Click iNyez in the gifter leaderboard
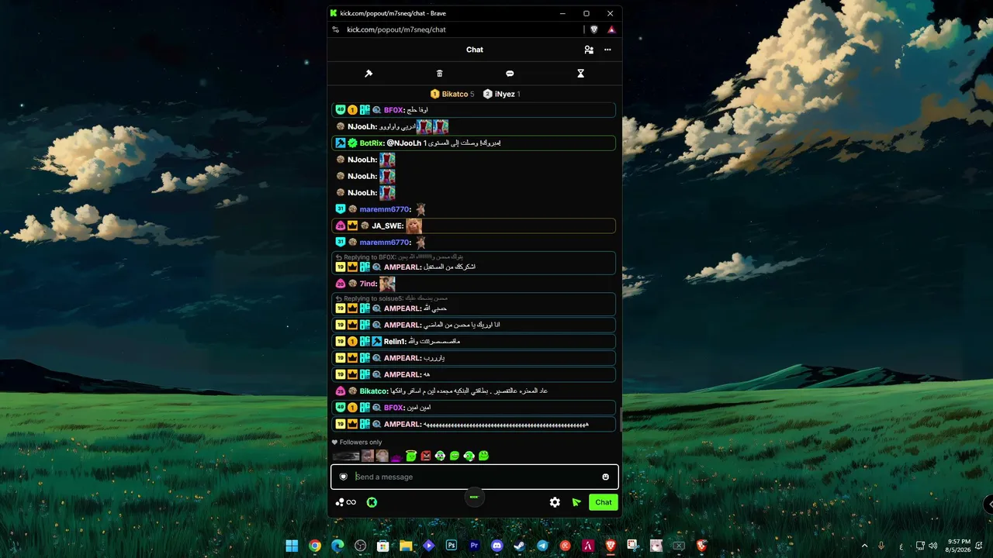The height and width of the screenshot is (558, 993). [501, 94]
